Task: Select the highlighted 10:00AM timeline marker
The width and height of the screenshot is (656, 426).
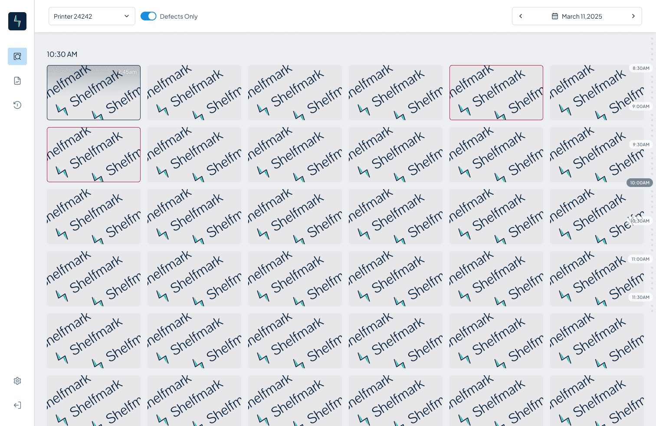Action: tap(640, 183)
